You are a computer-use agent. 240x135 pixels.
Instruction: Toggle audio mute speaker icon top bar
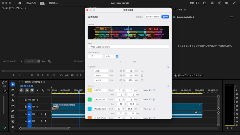point(227,3)
